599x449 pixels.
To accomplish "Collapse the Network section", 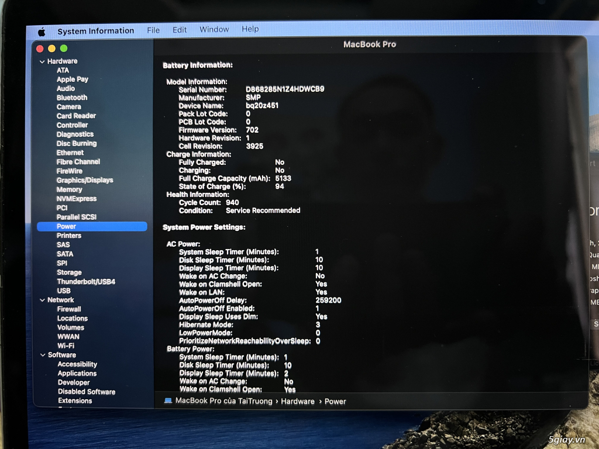I will tap(42, 299).
